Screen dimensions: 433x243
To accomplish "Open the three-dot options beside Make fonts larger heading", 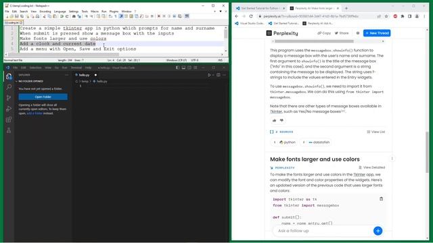I will 392,159.
